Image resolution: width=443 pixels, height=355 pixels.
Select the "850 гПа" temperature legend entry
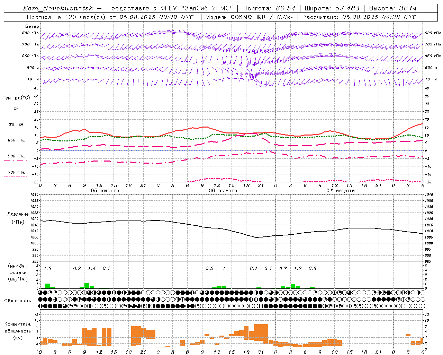pyautogui.click(x=16, y=140)
